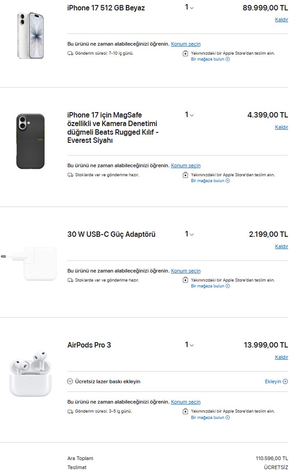Click the shipping truck icon under AirPods Pro 3
Screen dimensions: 298x475
click(70, 412)
